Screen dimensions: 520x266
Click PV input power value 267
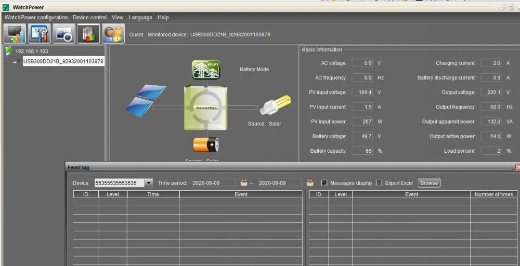pos(362,122)
